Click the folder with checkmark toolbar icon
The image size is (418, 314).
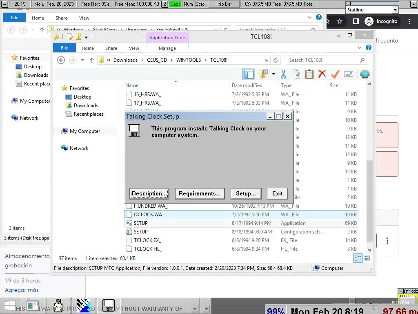(264, 74)
